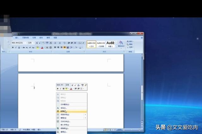Switch to the 邮件 (Mailings) tab
Screen dimensions: 202x134
[41, 38]
